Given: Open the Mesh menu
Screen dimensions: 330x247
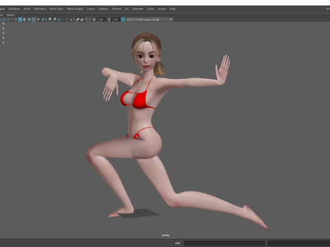Looking at the screenshot, I should 27,9.
